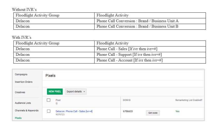Tick the select-all checkbox in pixel table header
The height and width of the screenshot is (125, 217).
point(49,100)
